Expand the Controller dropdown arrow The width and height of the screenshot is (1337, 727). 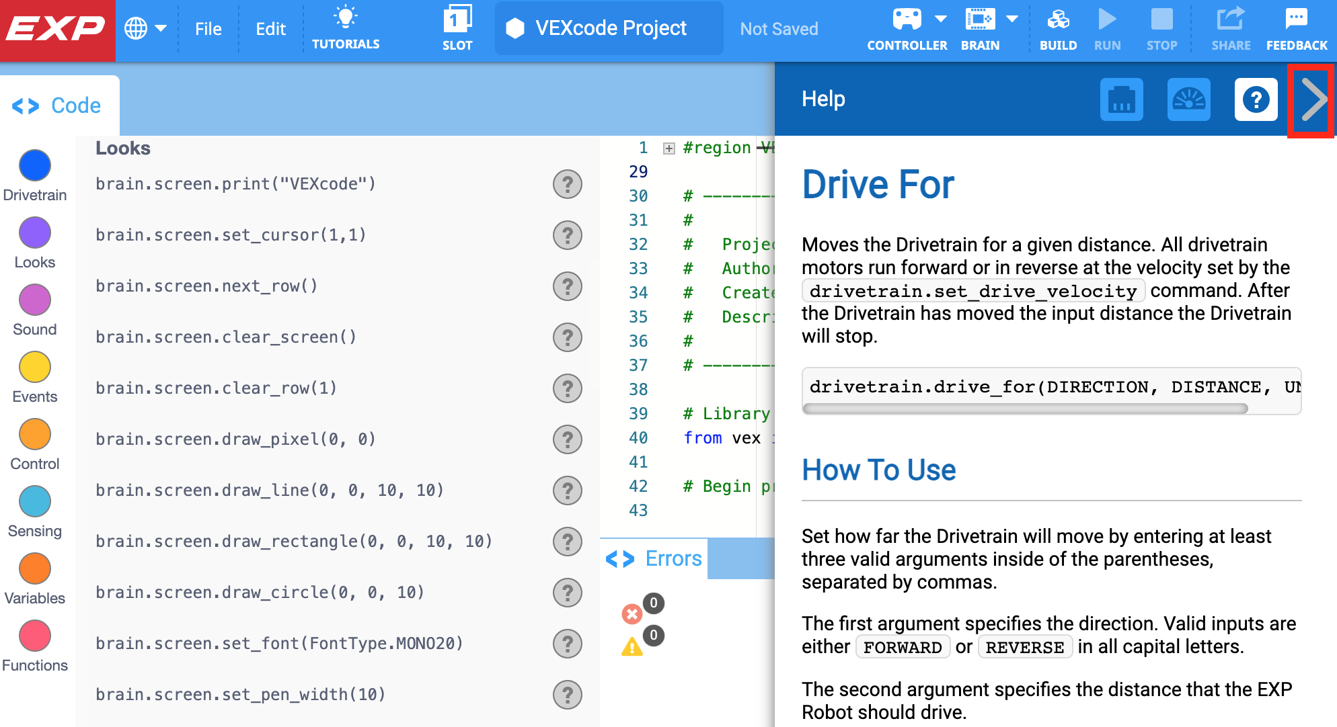942,19
